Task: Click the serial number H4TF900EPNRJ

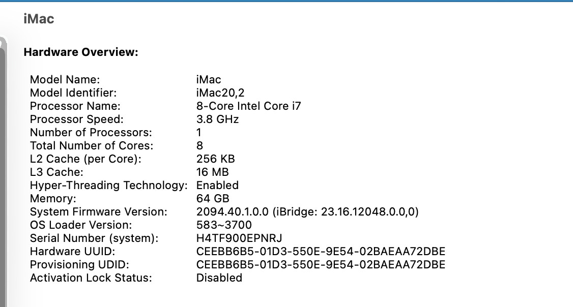Action: pyautogui.click(x=239, y=238)
